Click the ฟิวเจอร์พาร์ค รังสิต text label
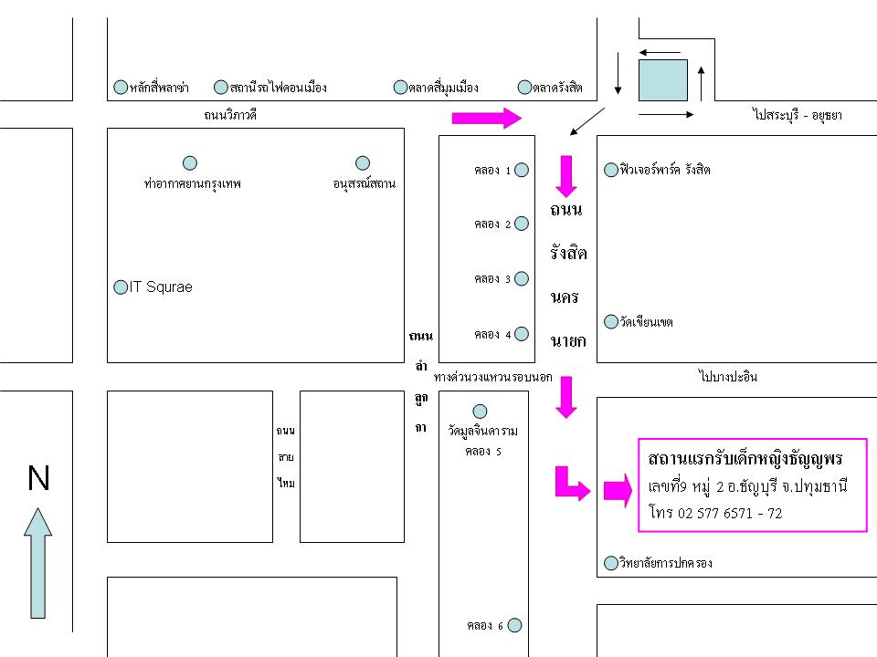 (665, 170)
